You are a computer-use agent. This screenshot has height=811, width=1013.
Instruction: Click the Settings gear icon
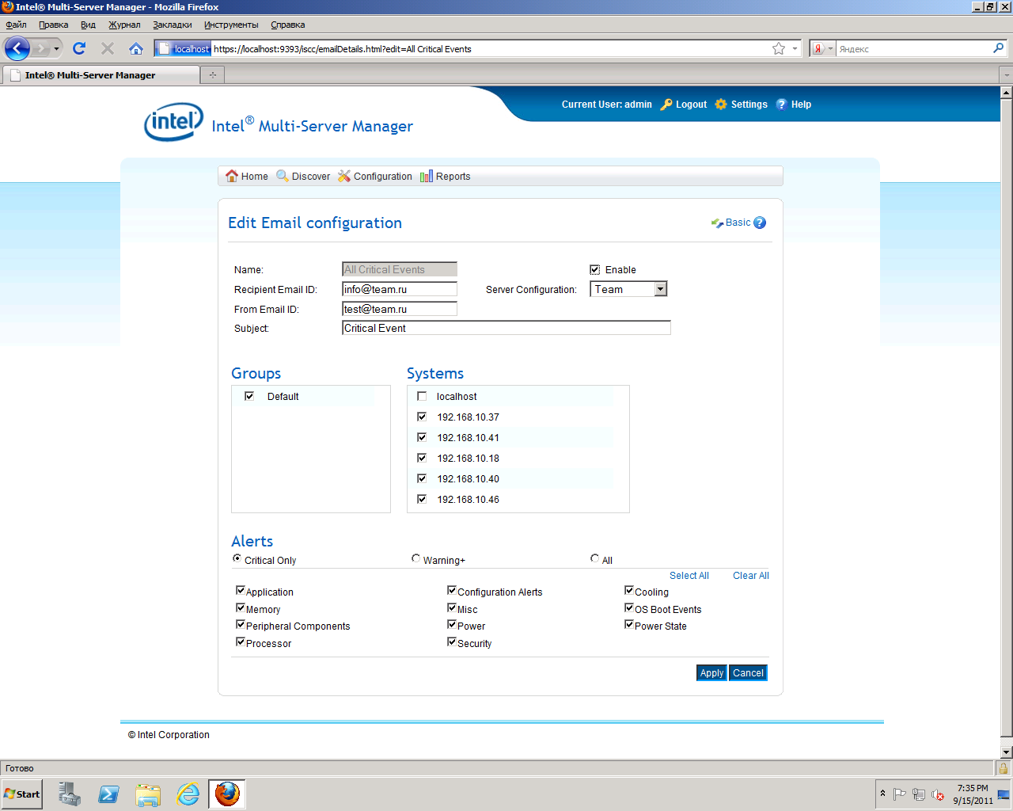pyautogui.click(x=721, y=105)
